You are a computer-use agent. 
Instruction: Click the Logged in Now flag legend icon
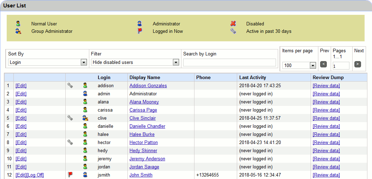[140, 31]
